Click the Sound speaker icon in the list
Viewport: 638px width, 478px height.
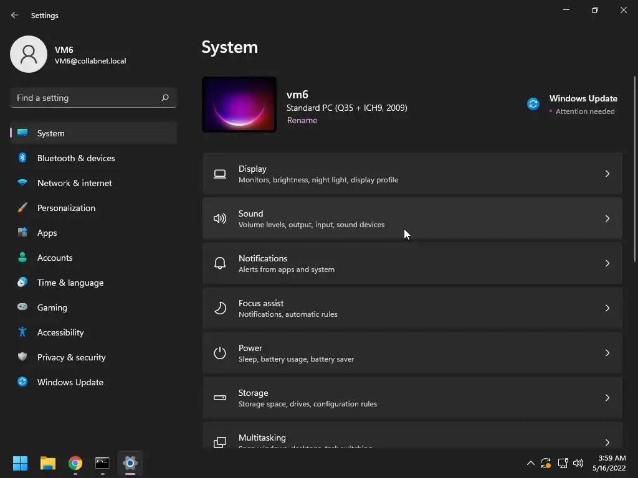point(220,218)
